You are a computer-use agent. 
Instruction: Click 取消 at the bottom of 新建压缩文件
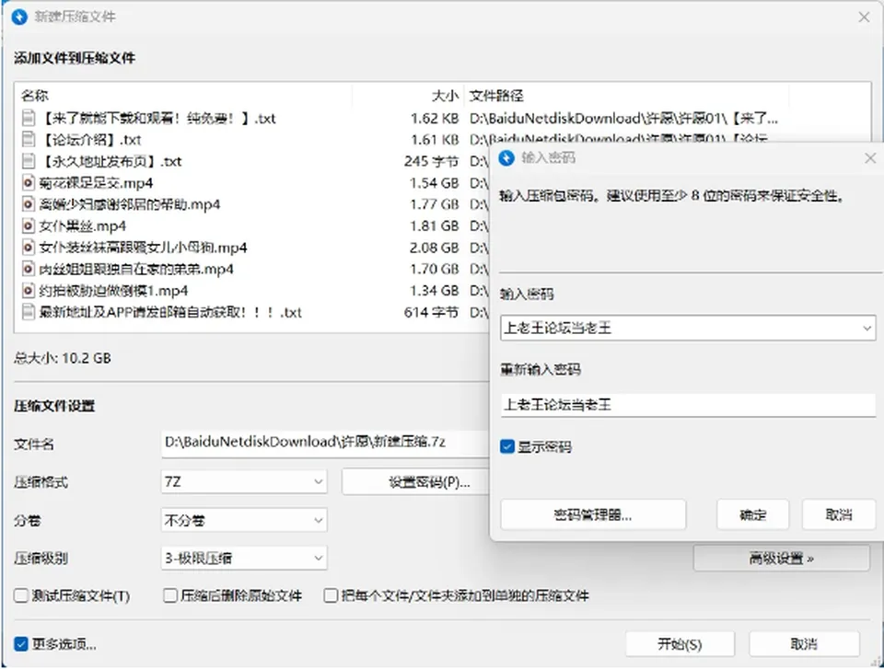804,644
